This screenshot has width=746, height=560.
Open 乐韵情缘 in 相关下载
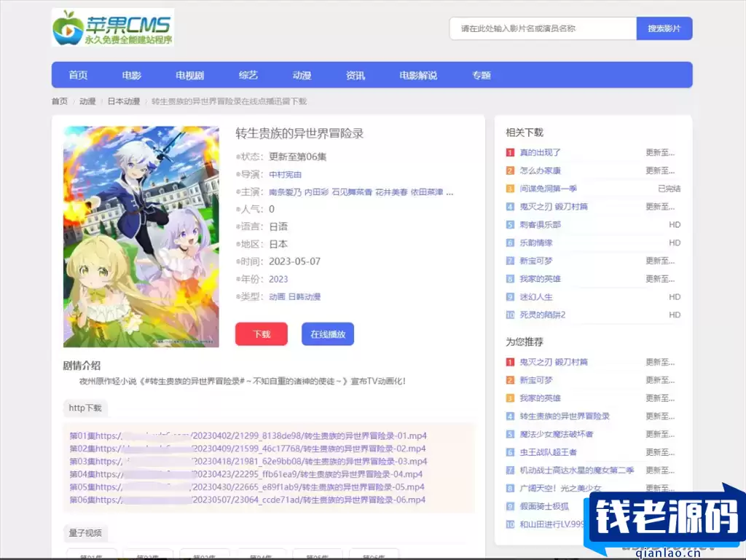coord(536,242)
